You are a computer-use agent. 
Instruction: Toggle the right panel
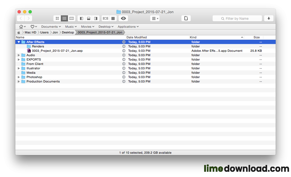(x=96, y=18)
